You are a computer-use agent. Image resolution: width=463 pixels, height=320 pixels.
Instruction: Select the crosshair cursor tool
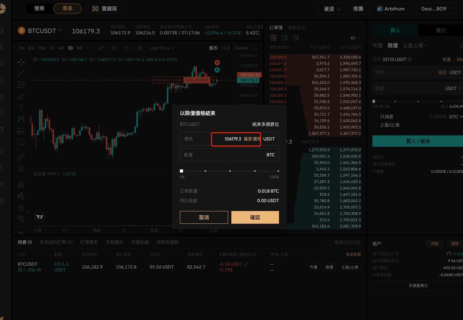click(21, 62)
